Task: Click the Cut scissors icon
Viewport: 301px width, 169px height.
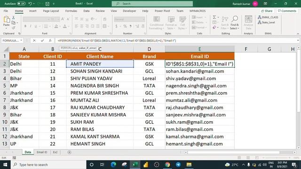Action: [14, 18]
